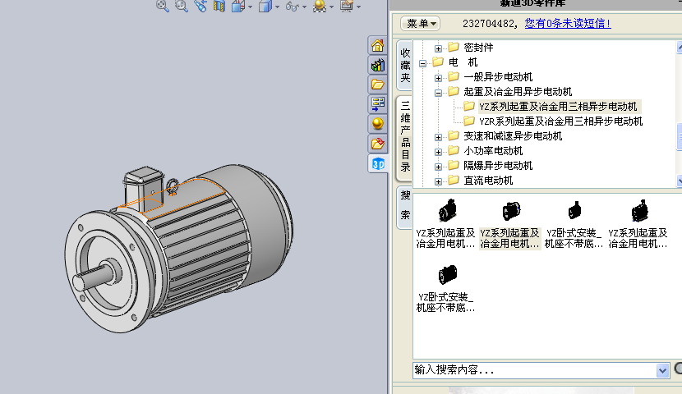Open the Appearances gold sphere pane icon
Screen dimensions: 682x394
377,124
